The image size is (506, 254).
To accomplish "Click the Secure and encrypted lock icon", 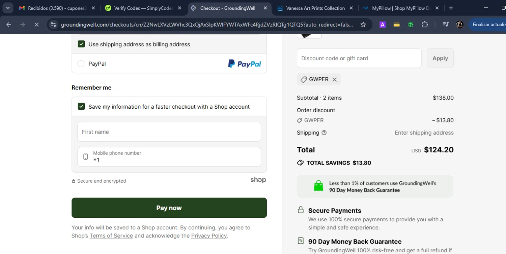I will point(74,181).
